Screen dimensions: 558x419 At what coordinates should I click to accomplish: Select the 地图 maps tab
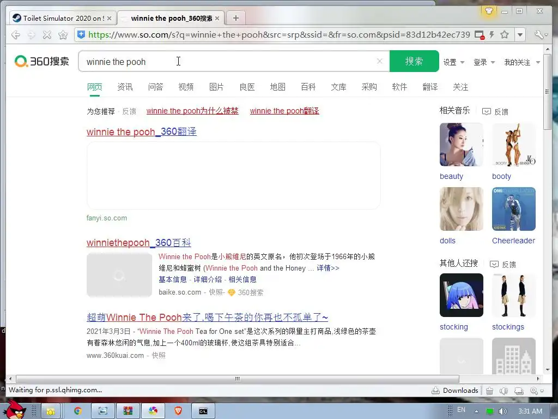[277, 87]
